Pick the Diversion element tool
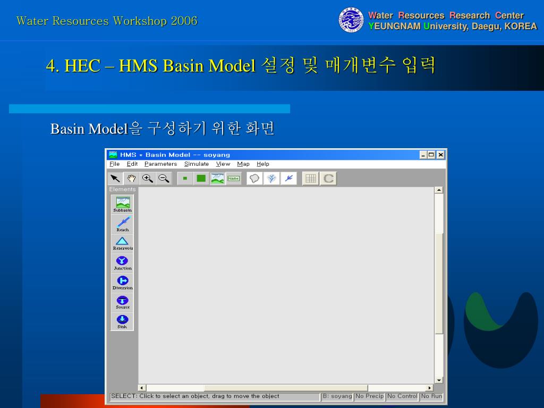This screenshot has width=544, height=408. 122,283
